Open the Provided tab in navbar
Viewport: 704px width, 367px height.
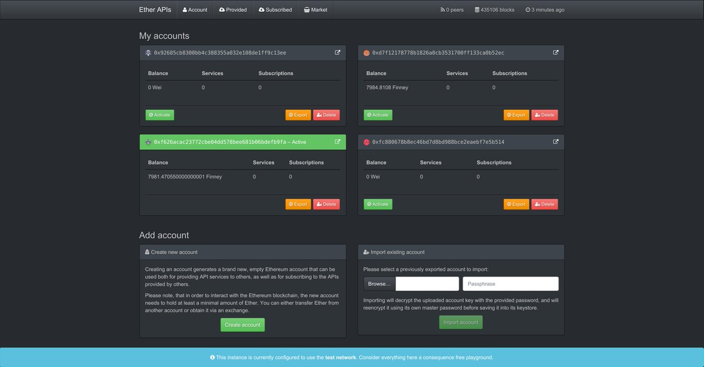[233, 10]
